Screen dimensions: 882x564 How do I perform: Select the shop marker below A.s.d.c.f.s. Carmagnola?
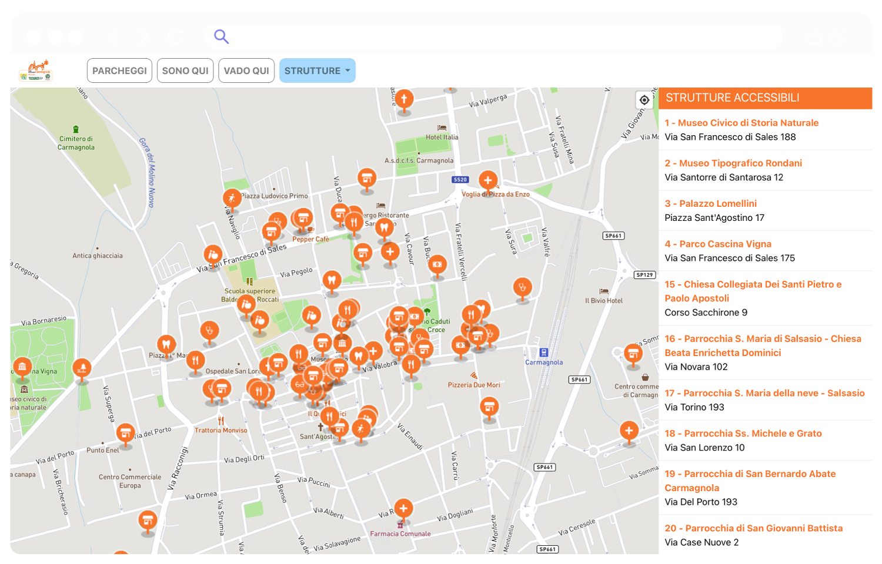(x=367, y=177)
